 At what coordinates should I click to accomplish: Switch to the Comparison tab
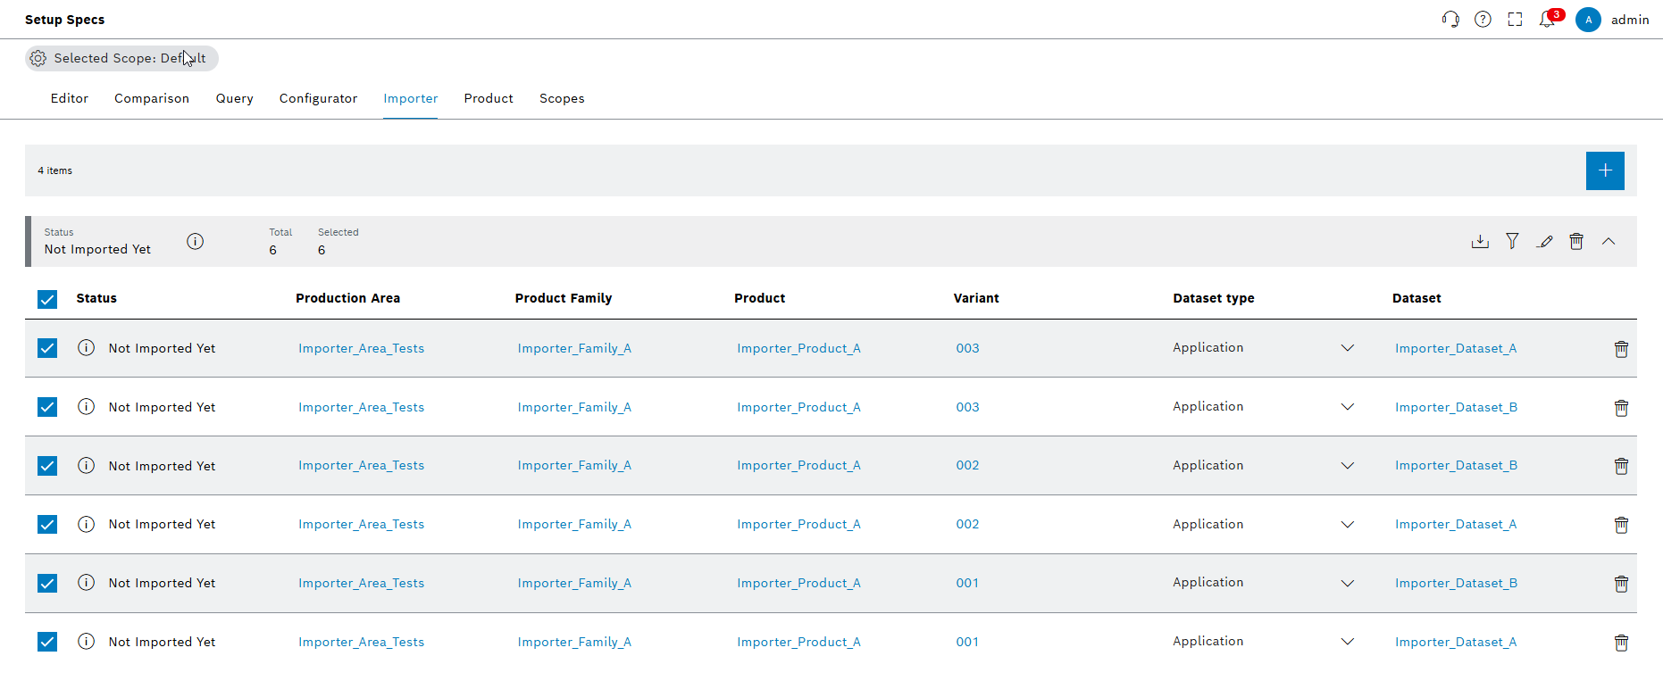click(x=152, y=98)
